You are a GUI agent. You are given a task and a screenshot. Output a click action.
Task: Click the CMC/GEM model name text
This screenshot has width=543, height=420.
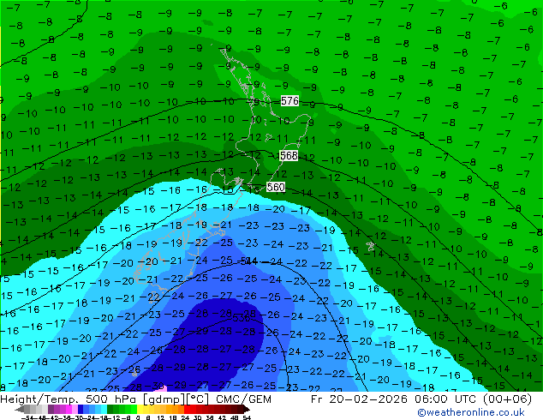(243, 399)
